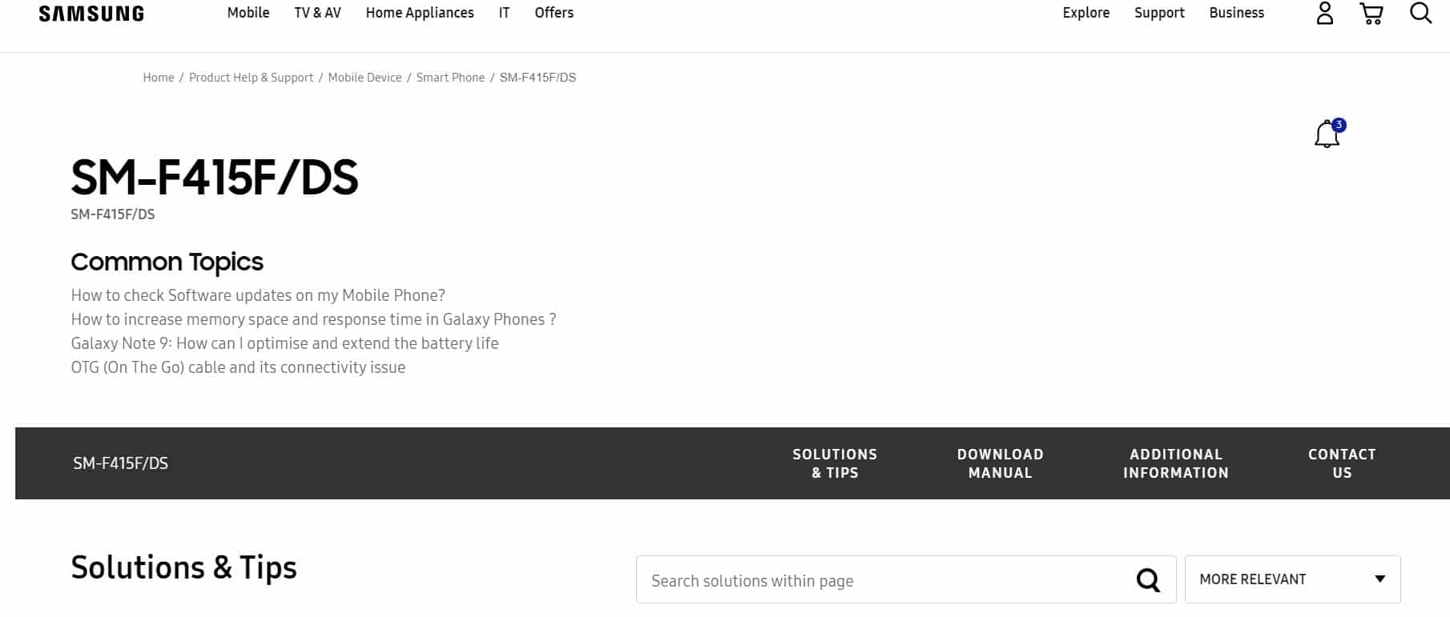
Task: Open the CONTACT US tab
Action: [1342, 463]
